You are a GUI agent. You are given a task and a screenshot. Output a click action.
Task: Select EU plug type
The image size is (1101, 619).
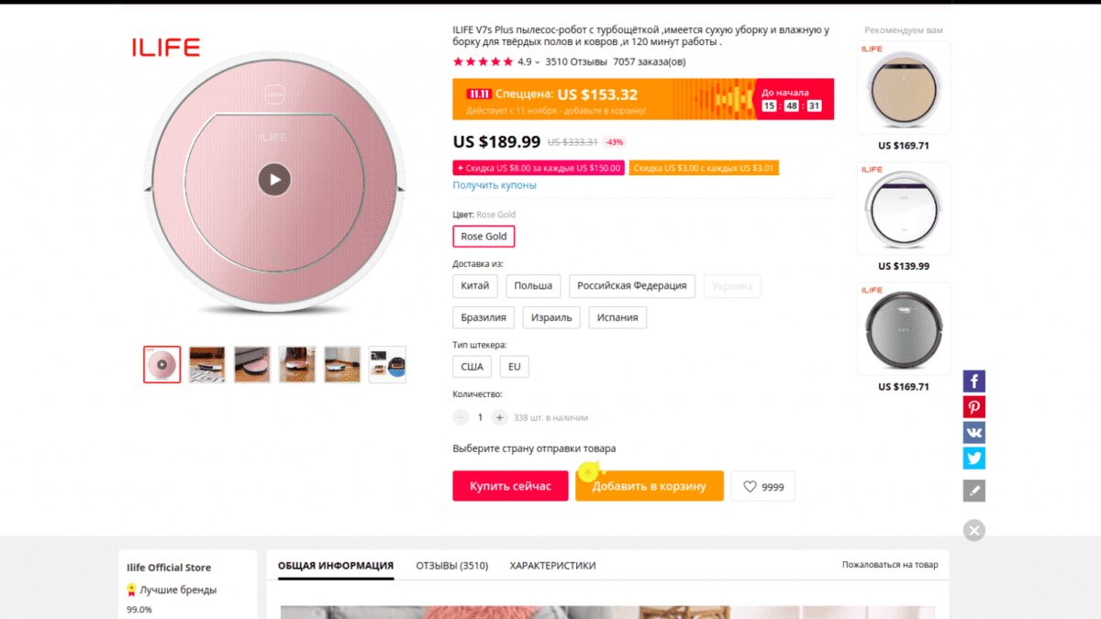coord(514,367)
